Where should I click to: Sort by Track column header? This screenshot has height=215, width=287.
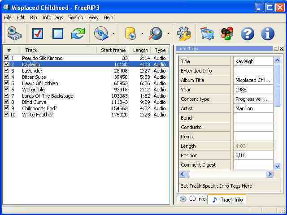58,50
